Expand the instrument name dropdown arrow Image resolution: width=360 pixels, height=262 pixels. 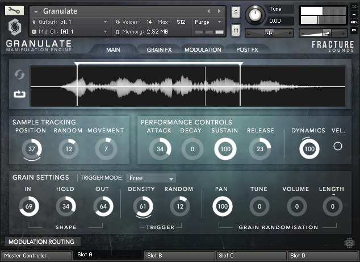pyautogui.click(x=36, y=11)
